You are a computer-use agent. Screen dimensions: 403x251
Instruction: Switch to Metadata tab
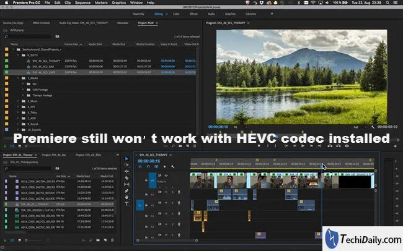(123, 23)
